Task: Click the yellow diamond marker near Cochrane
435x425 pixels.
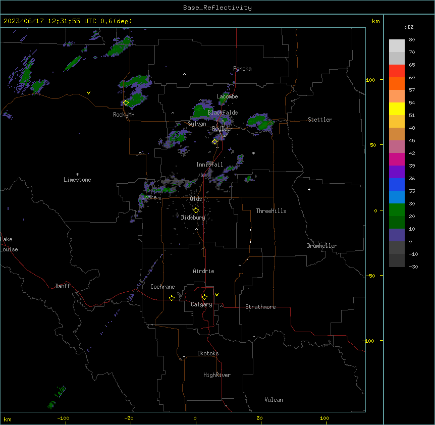Action: pos(172,298)
